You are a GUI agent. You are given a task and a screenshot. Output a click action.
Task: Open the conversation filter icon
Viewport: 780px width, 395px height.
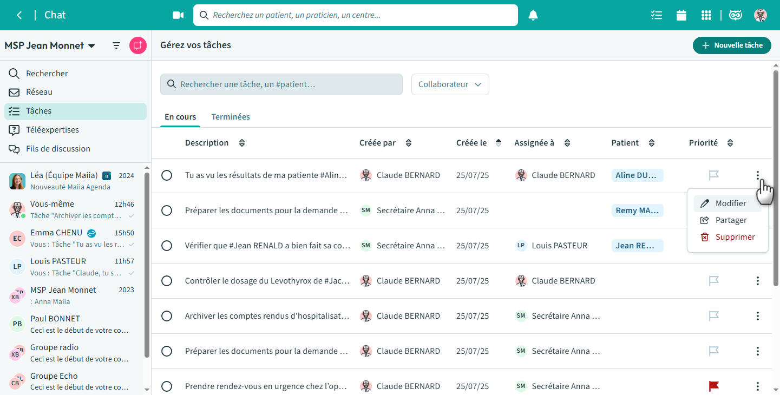point(116,45)
